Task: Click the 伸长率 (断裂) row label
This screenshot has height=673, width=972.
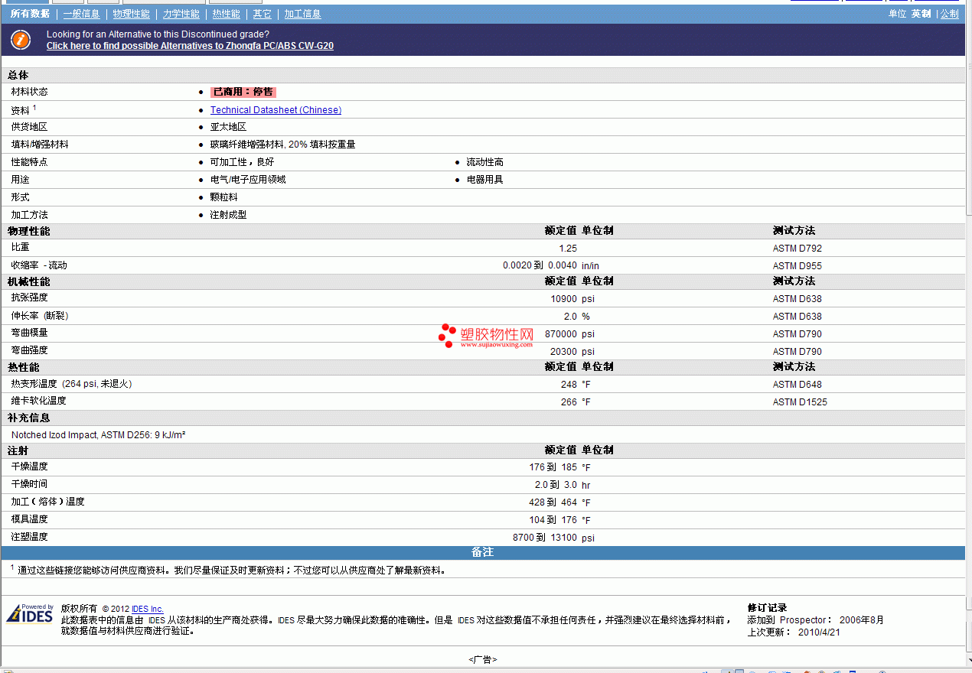Action: [x=40, y=316]
